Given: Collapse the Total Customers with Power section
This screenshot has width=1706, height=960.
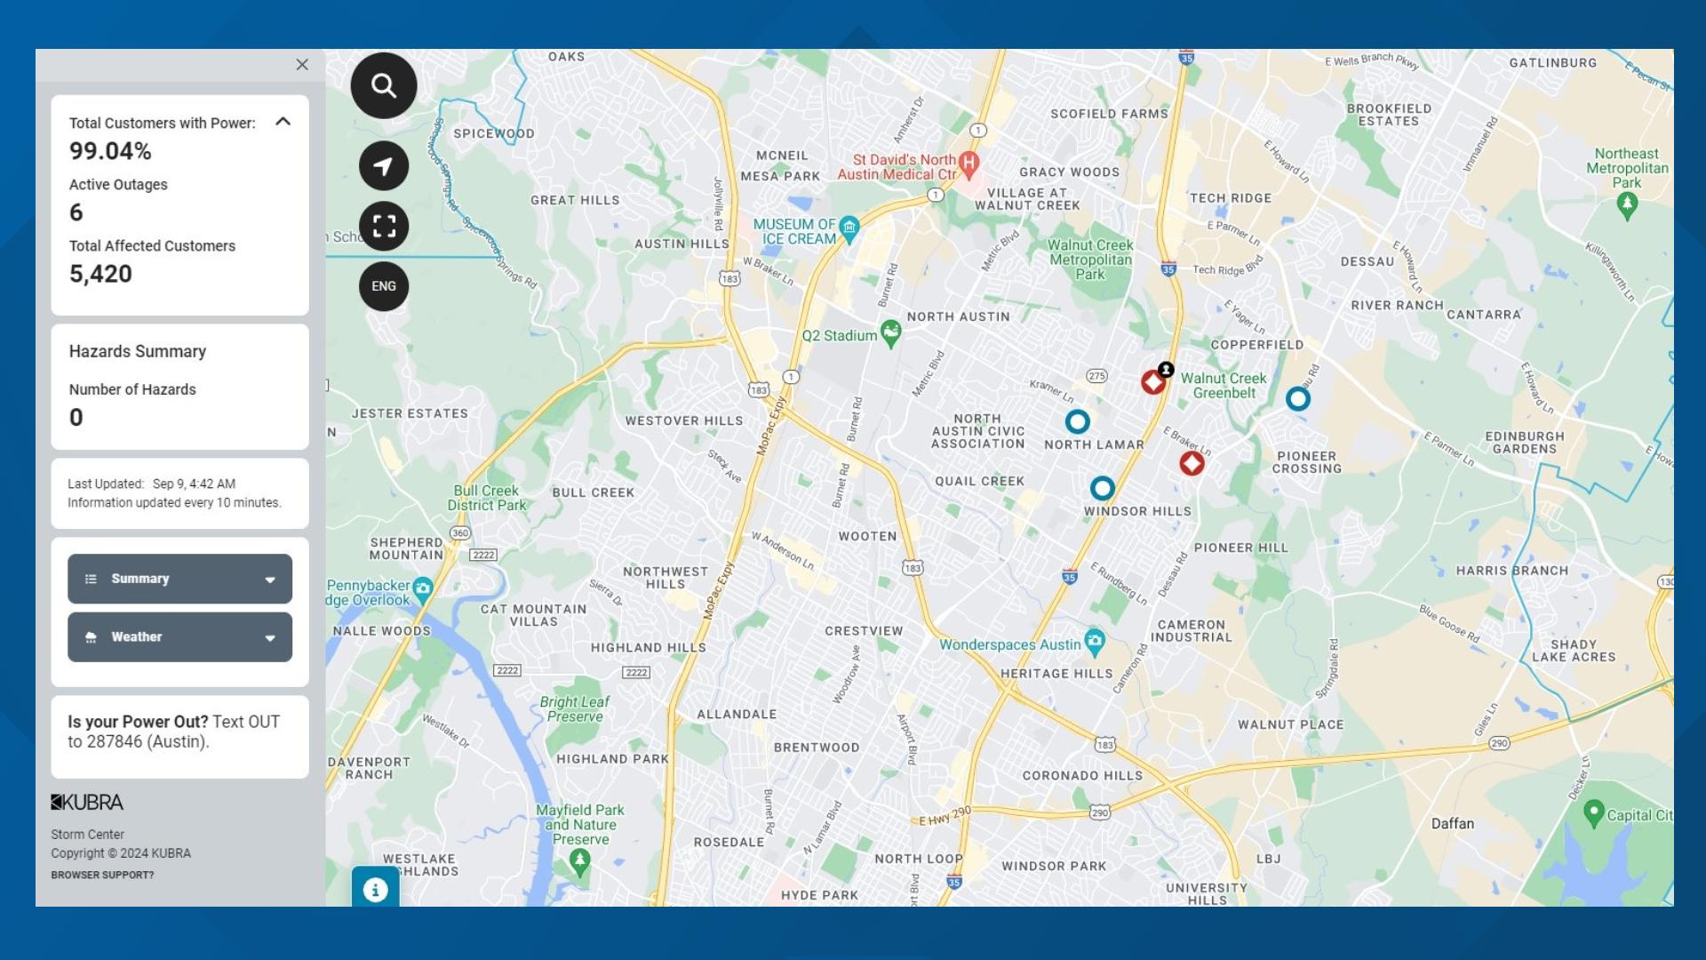Looking at the screenshot, I should click(283, 122).
